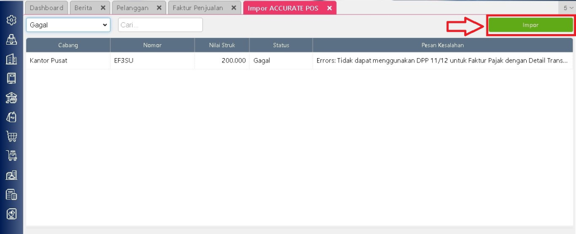The image size is (576, 234).
Task: Close the Berita tab
Action: 102,8
